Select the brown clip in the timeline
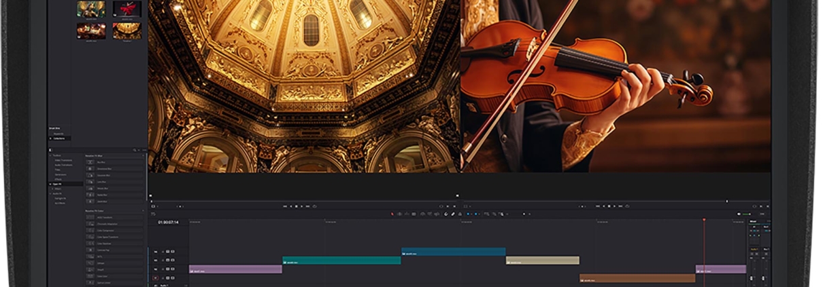 point(637,278)
